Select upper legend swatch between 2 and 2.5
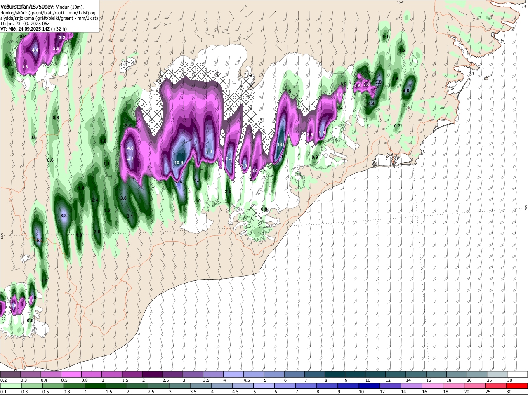 pos(153,374)
